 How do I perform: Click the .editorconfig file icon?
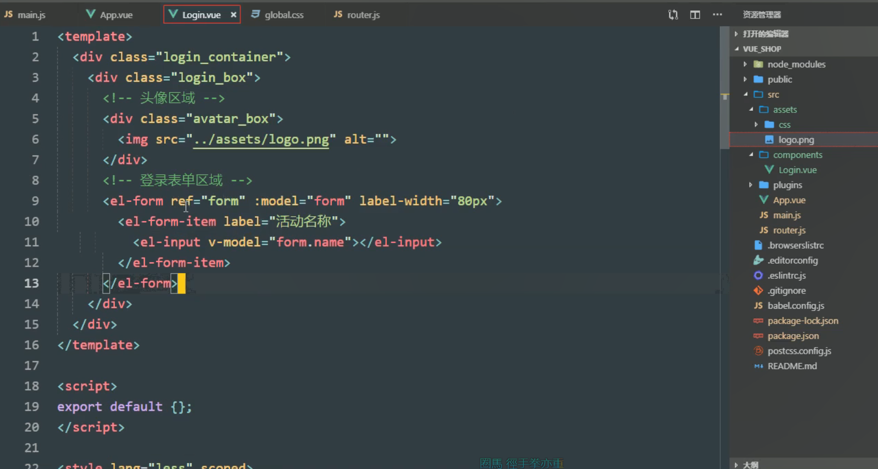[x=758, y=260]
